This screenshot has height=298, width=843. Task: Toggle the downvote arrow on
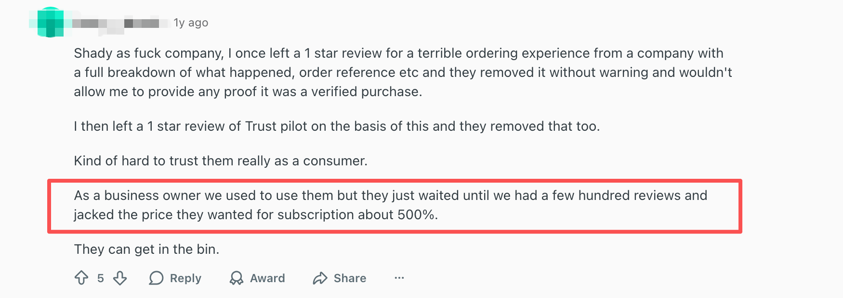point(120,278)
